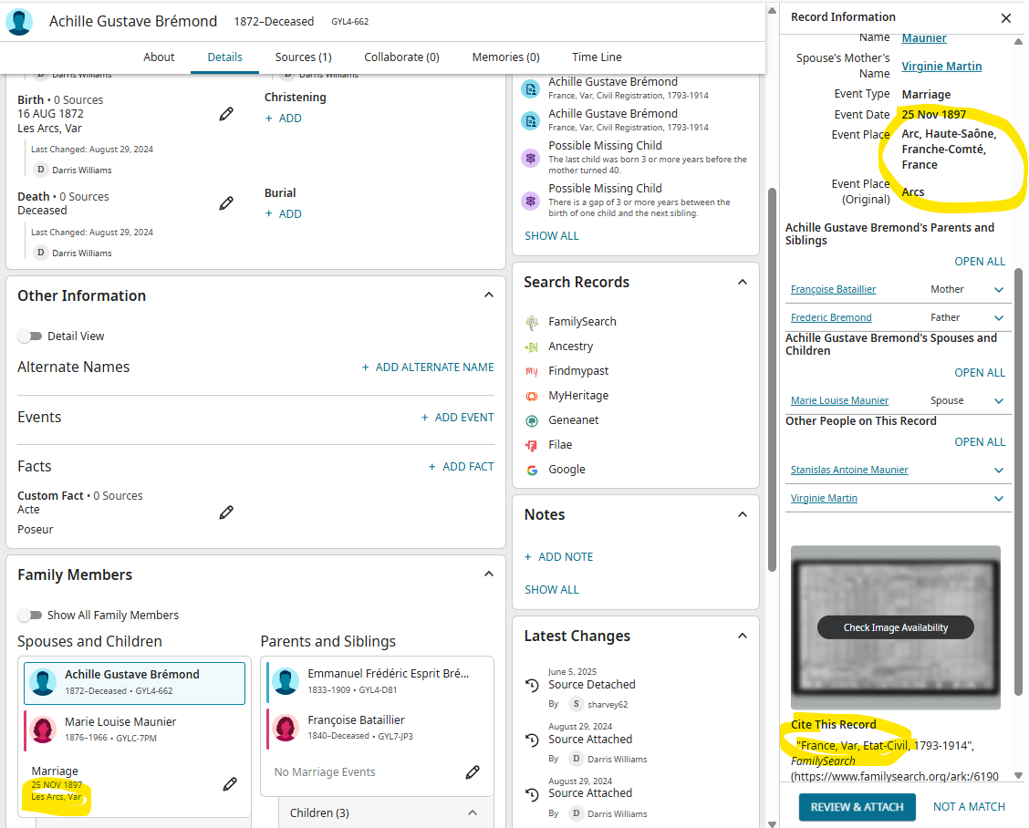
Task: Click Marie Louise Maunier's portrait icon
Action: [x=43, y=730]
